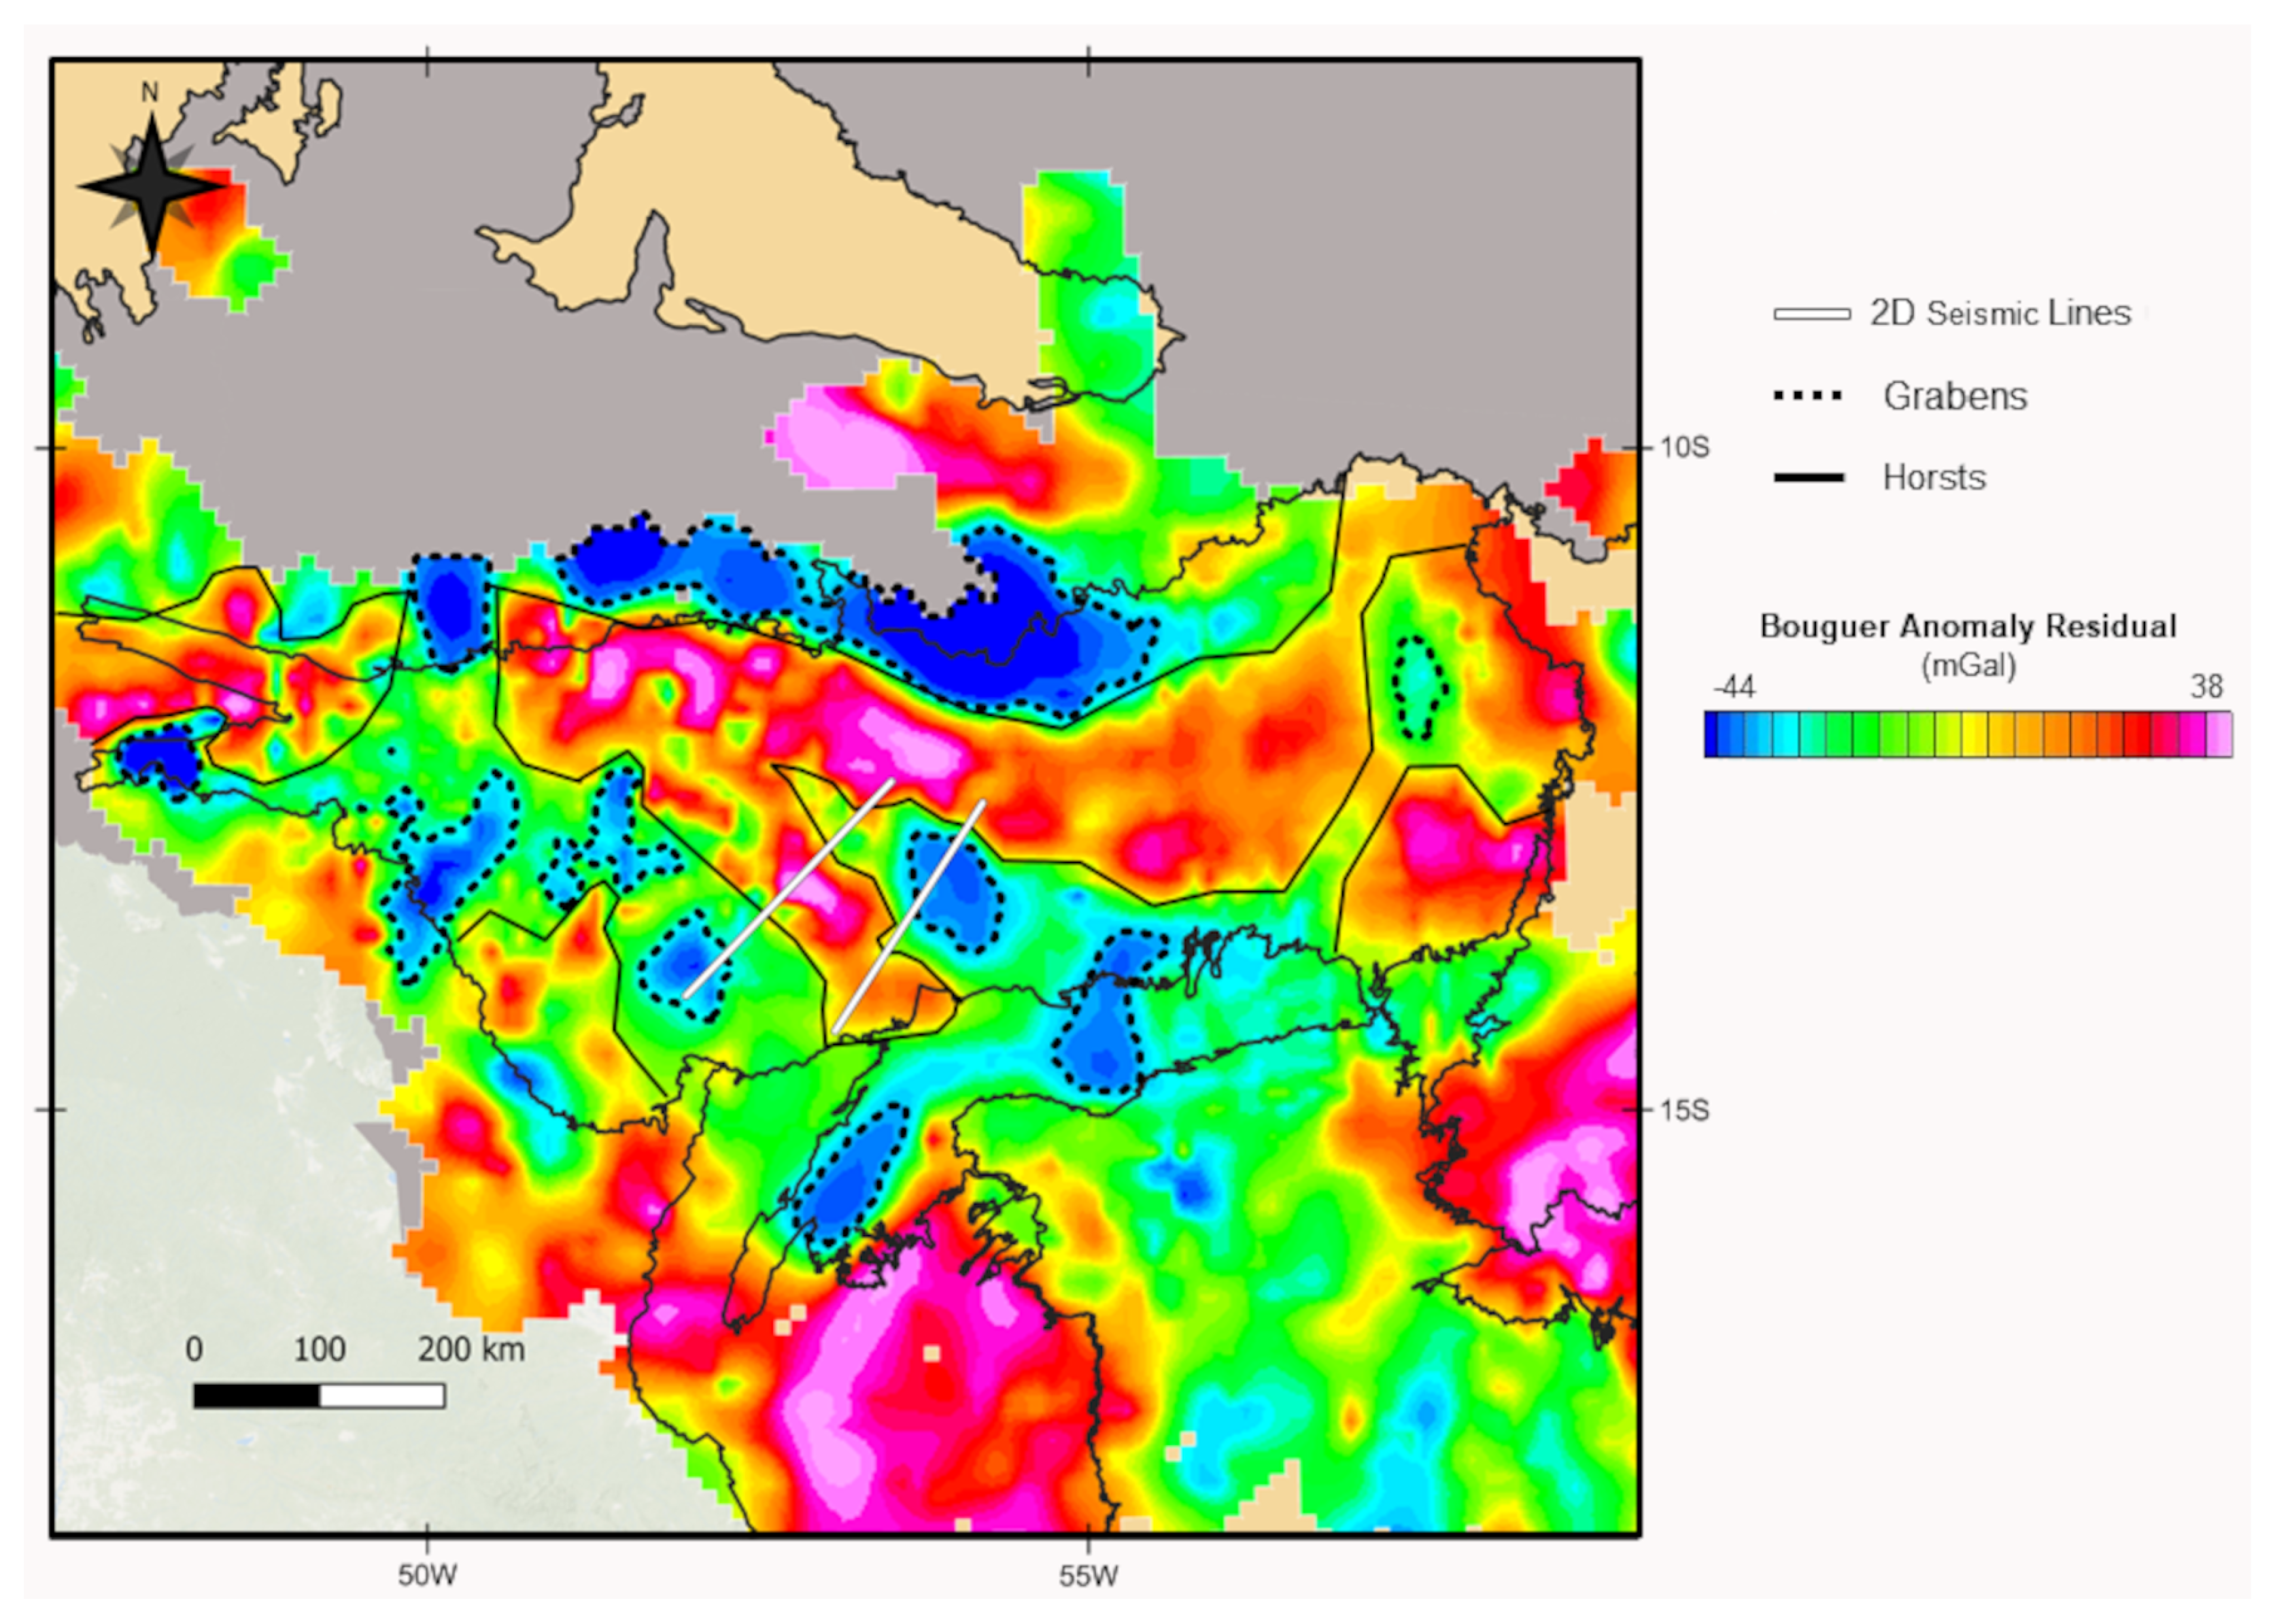Image resolution: width=2273 pixels, height=1624 pixels.
Task: Click the solid Horsts legend line
Action: [1808, 478]
